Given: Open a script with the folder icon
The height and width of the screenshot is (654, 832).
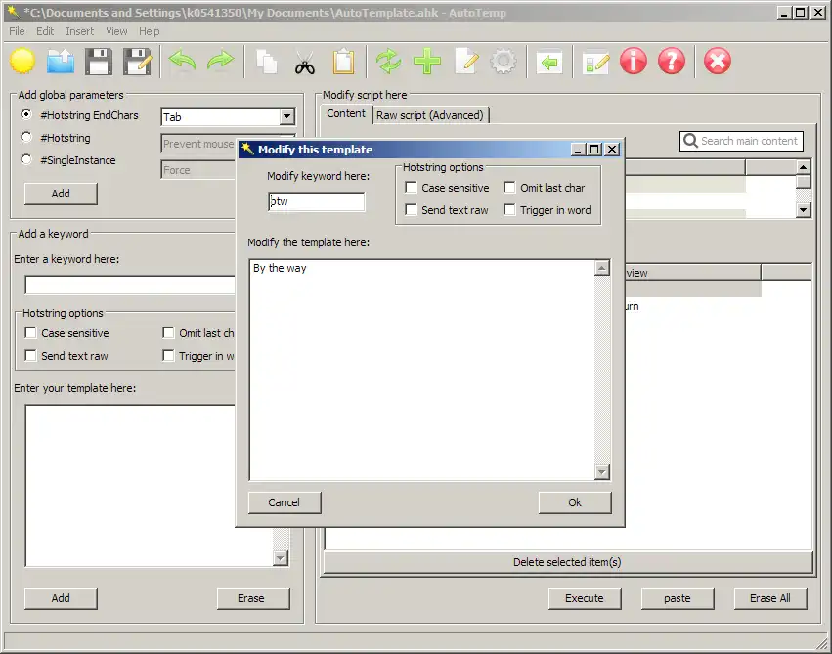Looking at the screenshot, I should (x=61, y=61).
